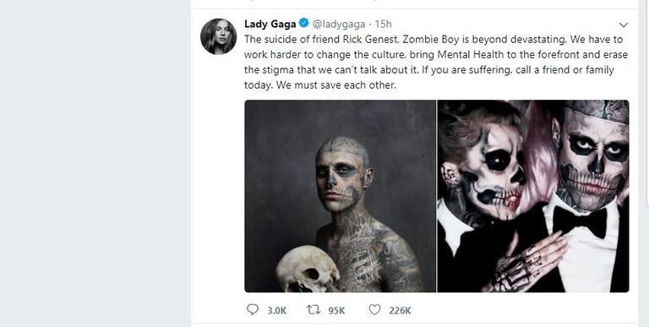This screenshot has width=649, height=327.
Task: Click the retweet arrows icon
Action: pos(313,309)
